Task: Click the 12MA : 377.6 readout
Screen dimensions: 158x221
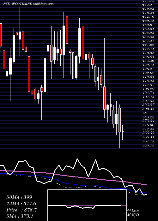Action: tap(21, 204)
